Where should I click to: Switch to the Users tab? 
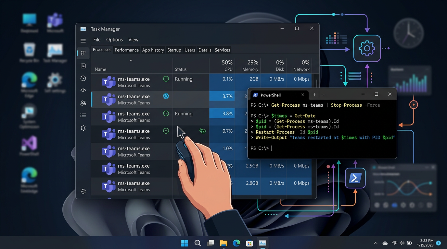click(190, 50)
